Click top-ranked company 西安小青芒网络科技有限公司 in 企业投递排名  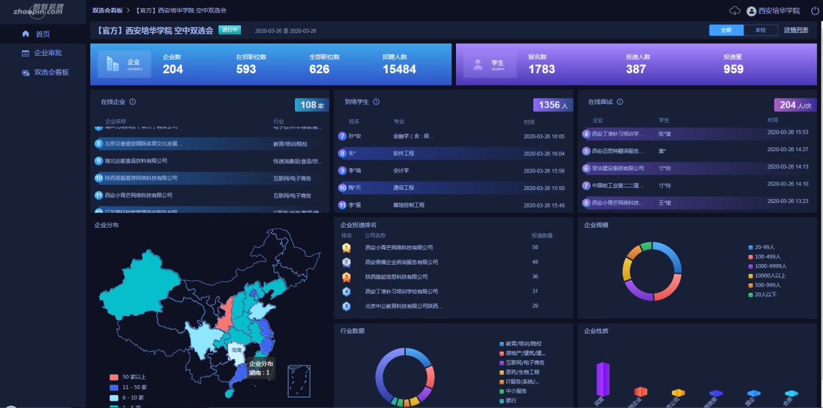[x=398, y=248]
